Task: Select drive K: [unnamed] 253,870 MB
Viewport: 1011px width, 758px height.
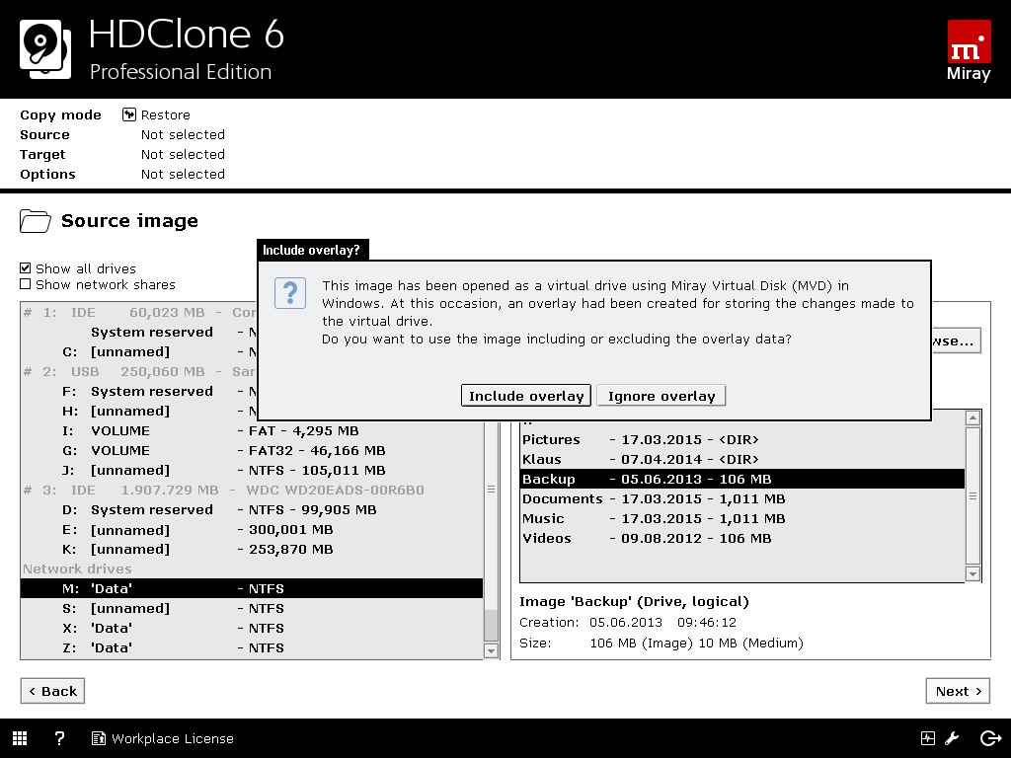Action: point(252,549)
